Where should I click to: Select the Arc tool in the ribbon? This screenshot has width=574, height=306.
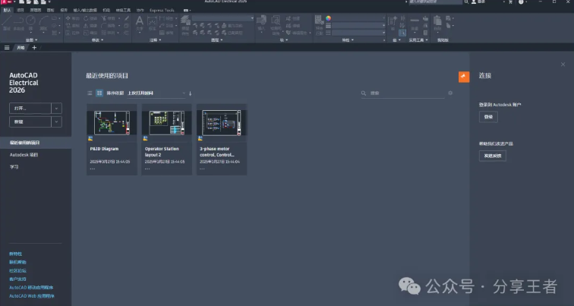(x=43, y=23)
